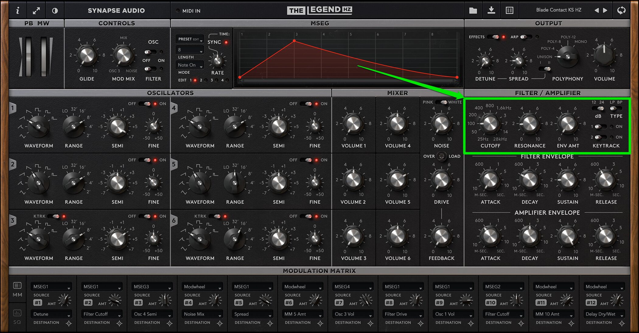Click destination target icon for slot #2

click(x=119, y=323)
